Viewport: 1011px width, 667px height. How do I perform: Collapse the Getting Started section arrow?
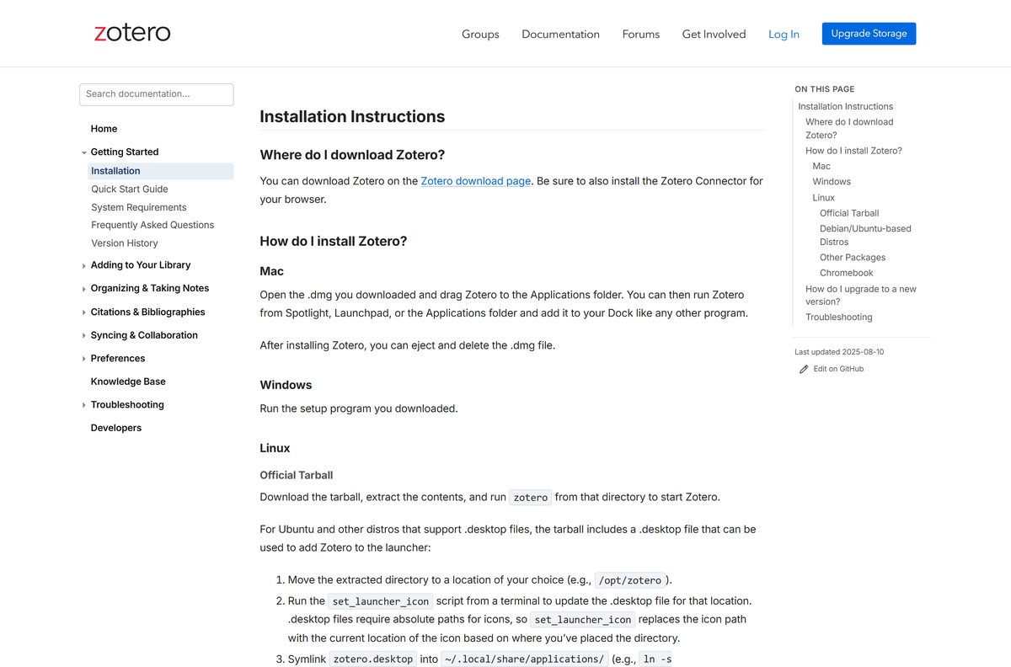[84, 152]
